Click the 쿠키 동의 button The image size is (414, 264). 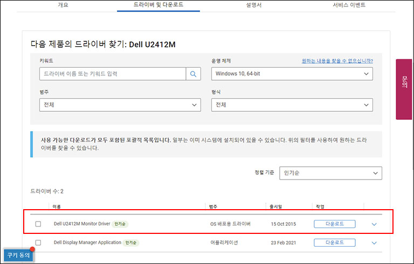(x=18, y=255)
